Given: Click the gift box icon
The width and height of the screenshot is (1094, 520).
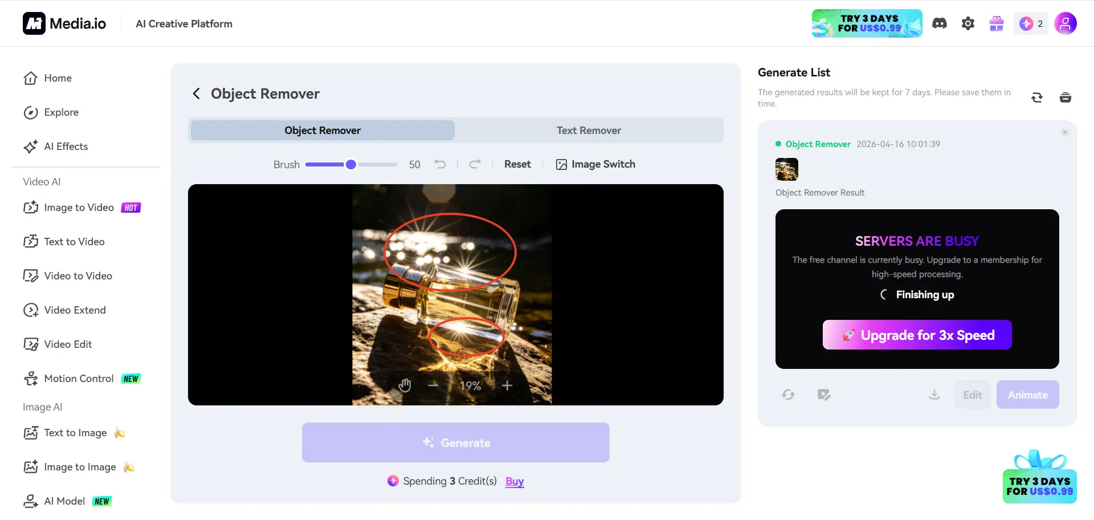Looking at the screenshot, I should point(997,23).
